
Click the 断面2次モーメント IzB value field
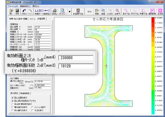42,37
